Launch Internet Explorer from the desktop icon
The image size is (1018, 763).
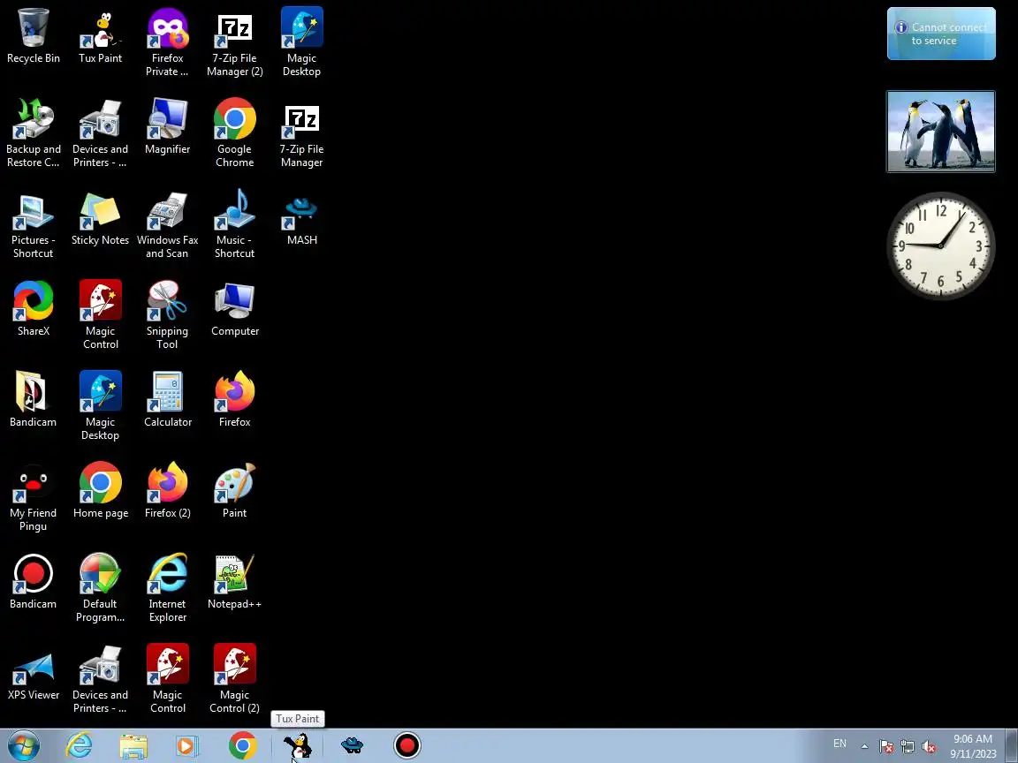point(168,588)
